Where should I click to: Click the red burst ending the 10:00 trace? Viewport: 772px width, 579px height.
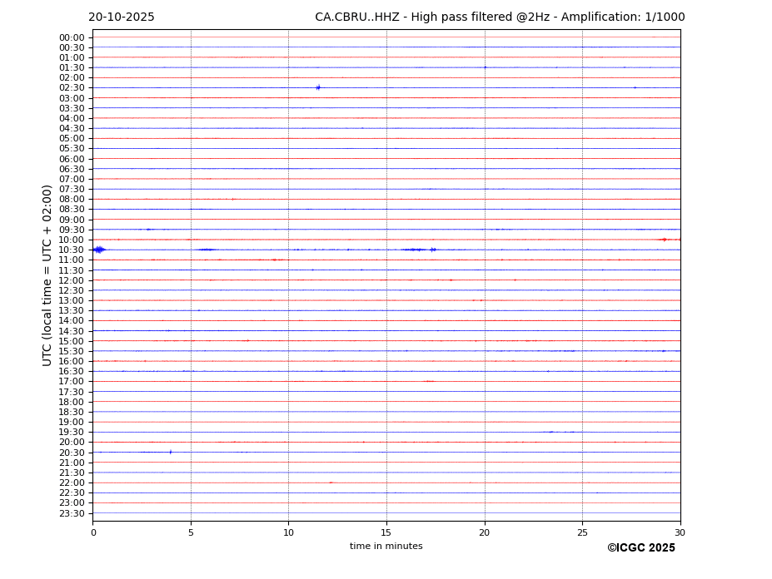[x=665, y=240]
